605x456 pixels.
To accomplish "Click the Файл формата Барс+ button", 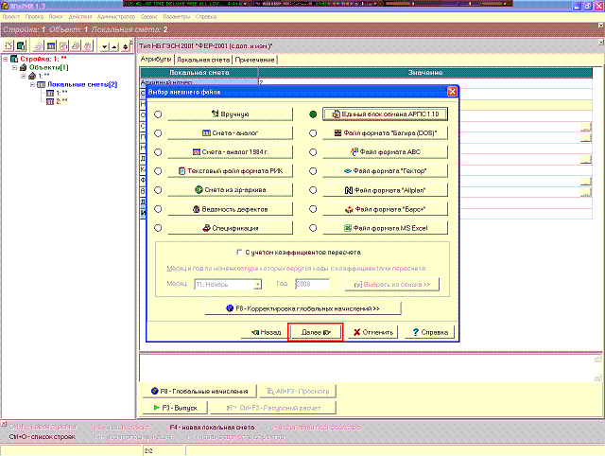I will coord(385,209).
